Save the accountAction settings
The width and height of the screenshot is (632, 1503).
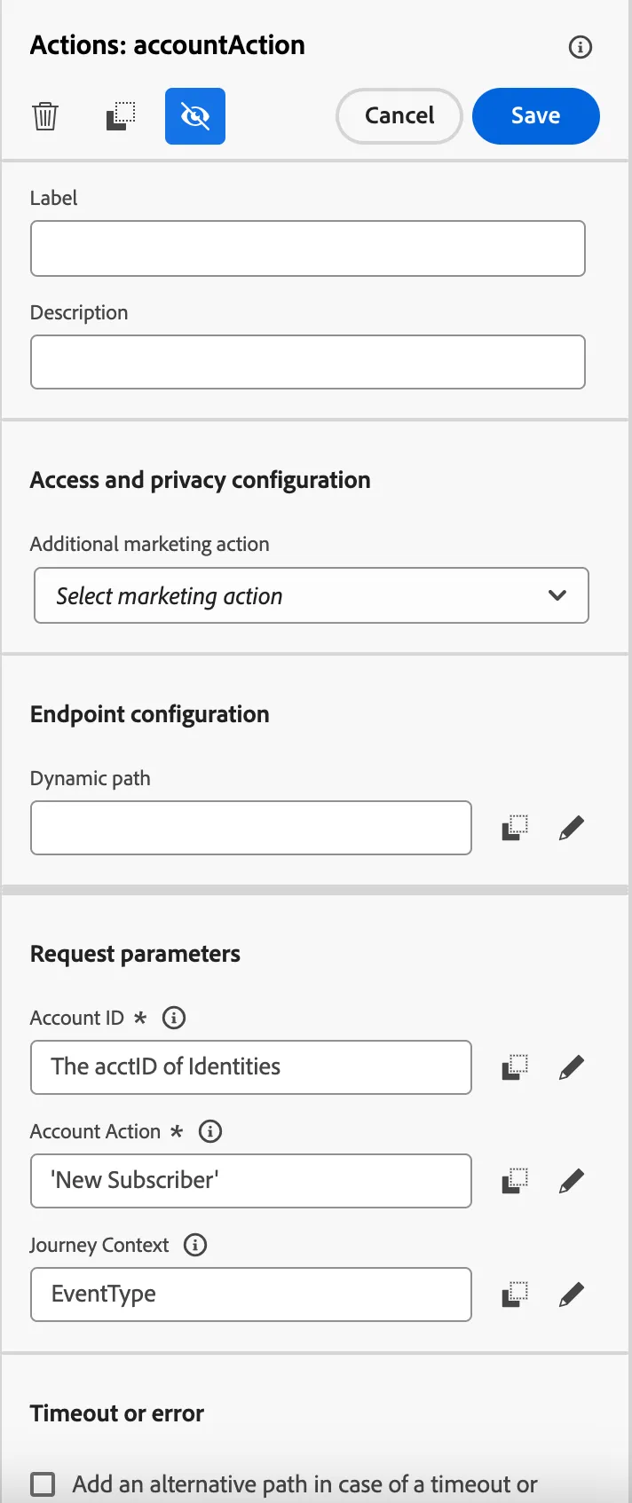point(536,116)
